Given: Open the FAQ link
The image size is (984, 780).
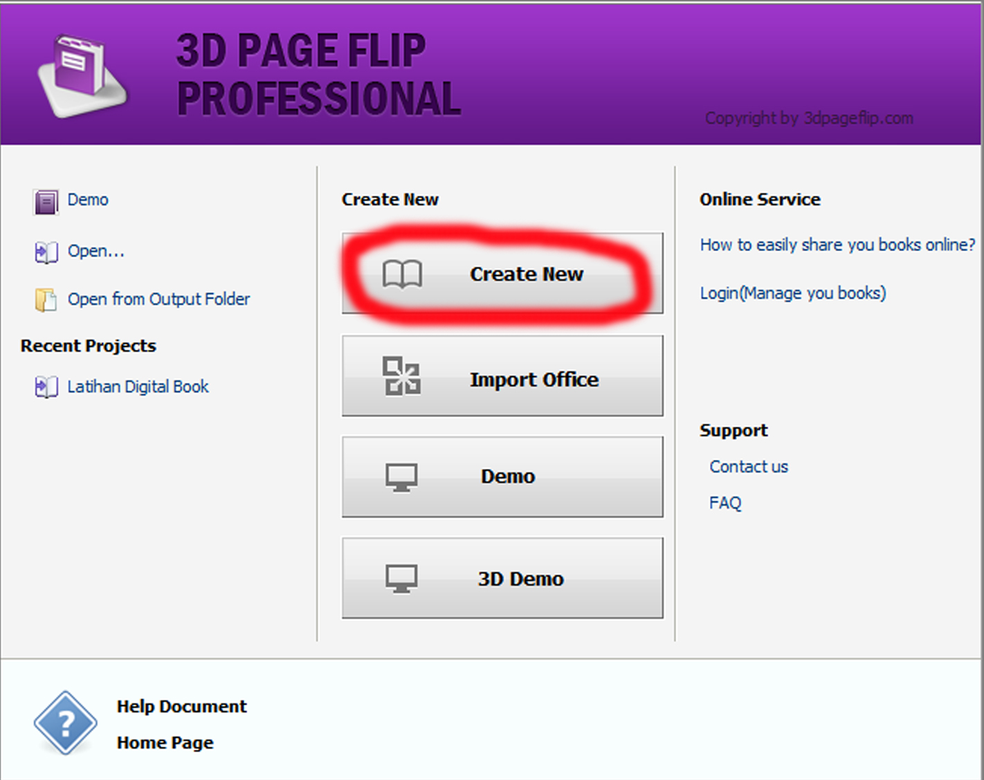Looking at the screenshot, I should [x=725, y=503].
